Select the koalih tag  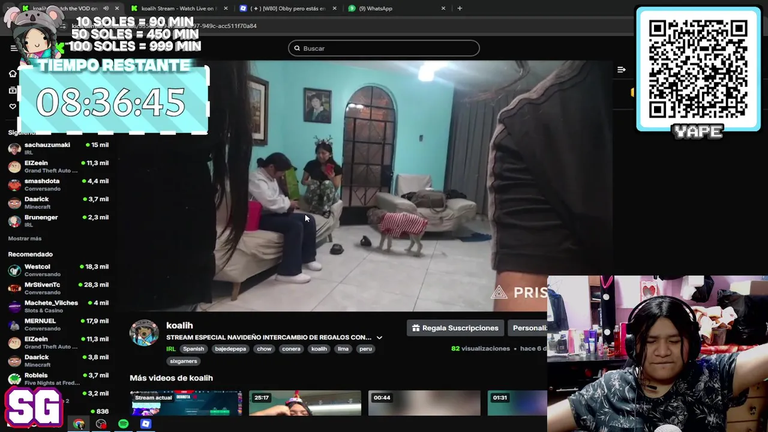coord(319,349)
